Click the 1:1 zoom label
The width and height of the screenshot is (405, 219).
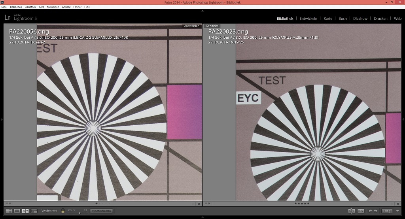click(85, 210)
